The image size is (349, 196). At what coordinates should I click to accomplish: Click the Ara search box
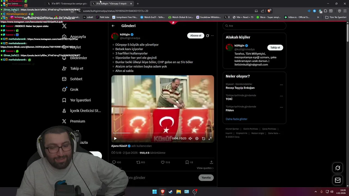[x=254, y=26]
